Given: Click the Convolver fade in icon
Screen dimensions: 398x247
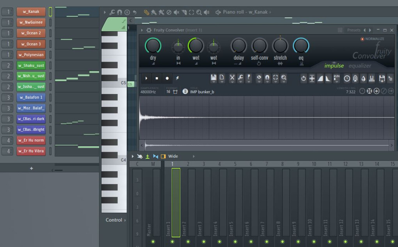Looking at the screenshot, I should tap(320, 78).
